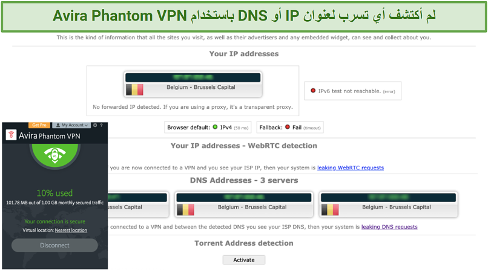Viewport: 488px width, 271px height.
Task: Click the Get Pro upgrade button
Action: [x=39, y=125]
